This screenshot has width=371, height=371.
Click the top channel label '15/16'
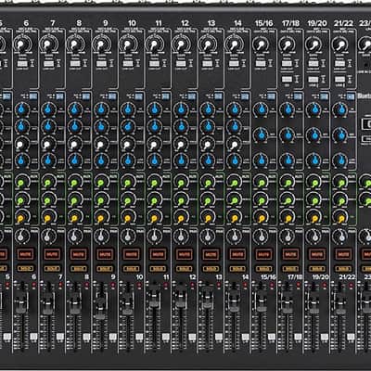(264, 23)
